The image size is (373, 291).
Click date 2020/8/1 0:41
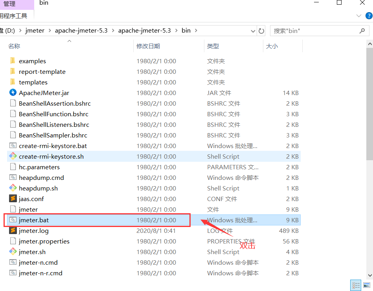156,231
